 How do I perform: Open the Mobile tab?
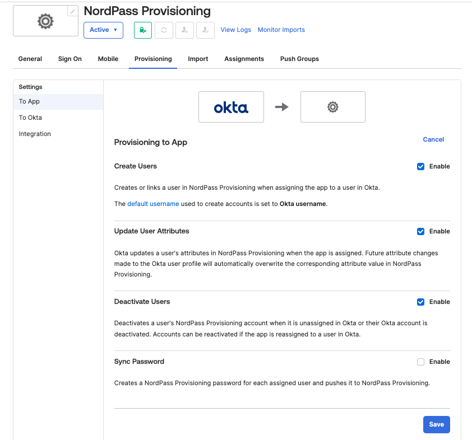[x=108, y=59]
